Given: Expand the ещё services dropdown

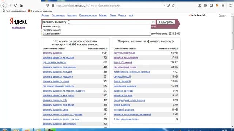Looking at the screenshot, I should click(131, 15).
